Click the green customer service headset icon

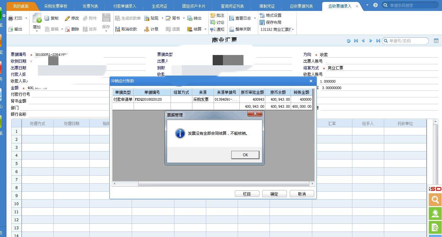click(x=435, y=214)
